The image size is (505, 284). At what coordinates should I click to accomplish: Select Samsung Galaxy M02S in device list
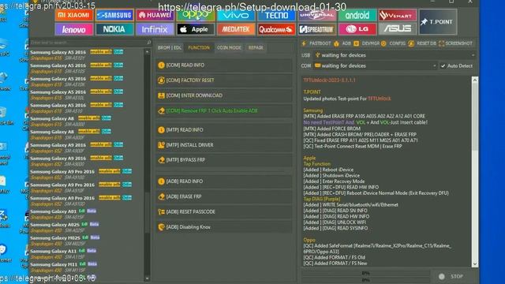[x=86, y=241]
